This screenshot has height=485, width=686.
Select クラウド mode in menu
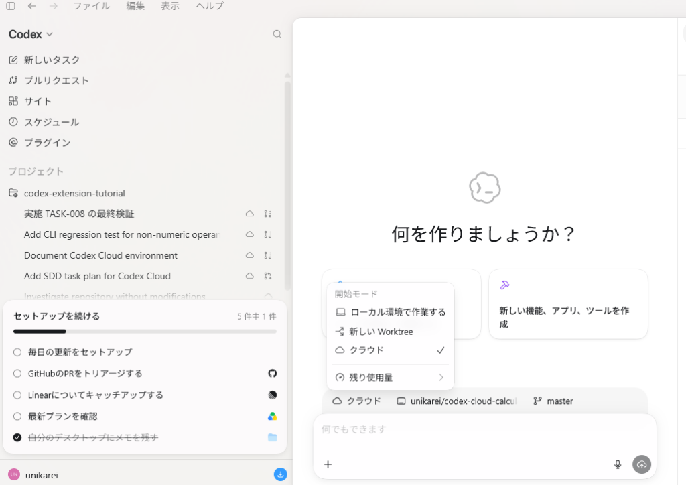(391, 350)
